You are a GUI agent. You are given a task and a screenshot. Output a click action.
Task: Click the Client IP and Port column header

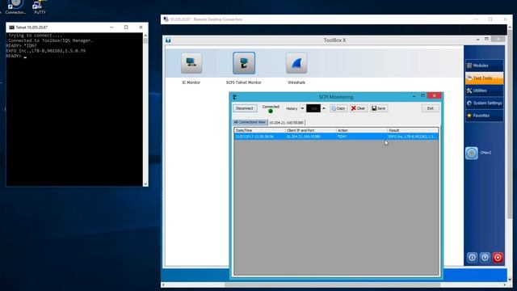(310, 130)
